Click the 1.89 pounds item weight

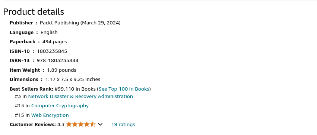tap(61, 70)
